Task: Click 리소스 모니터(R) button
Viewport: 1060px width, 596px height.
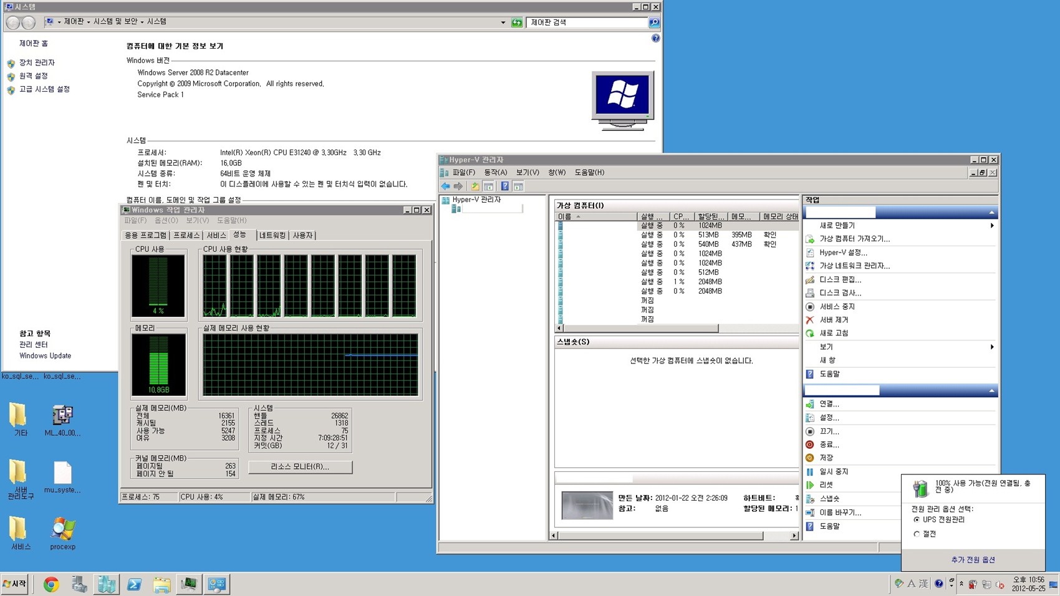Action: 300,467
